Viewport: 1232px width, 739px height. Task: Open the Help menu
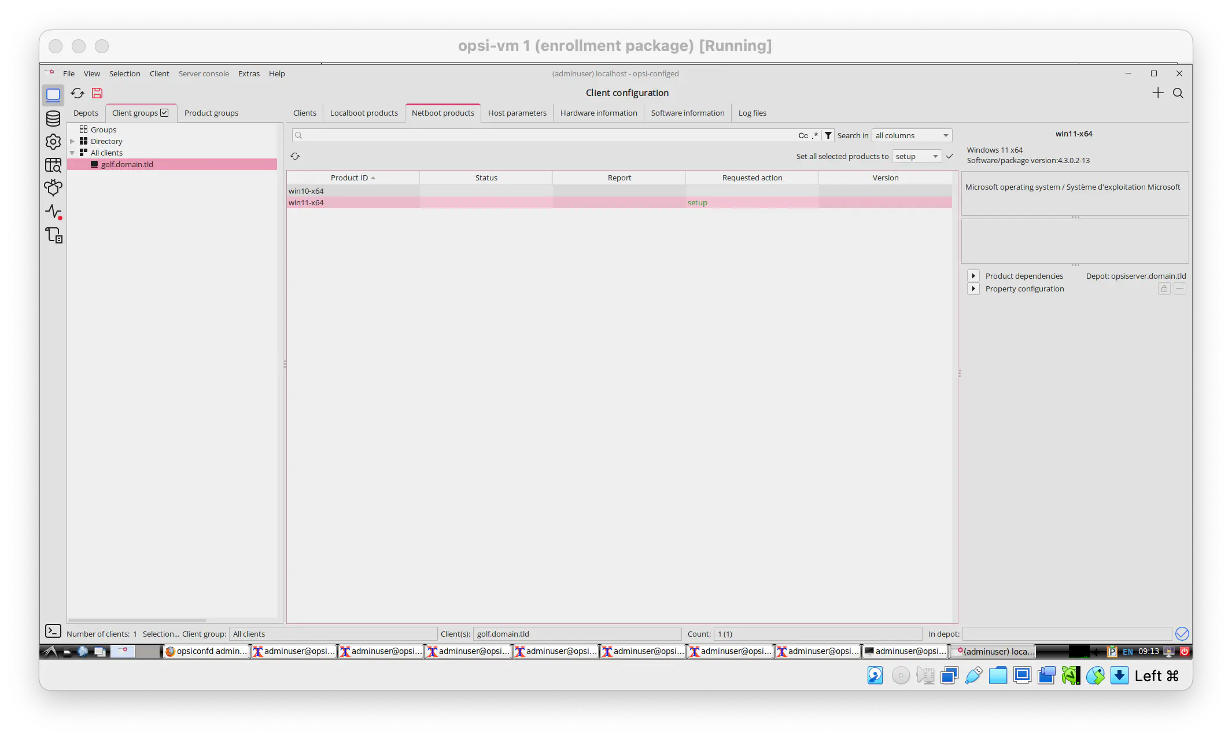(x=276, y=73)
